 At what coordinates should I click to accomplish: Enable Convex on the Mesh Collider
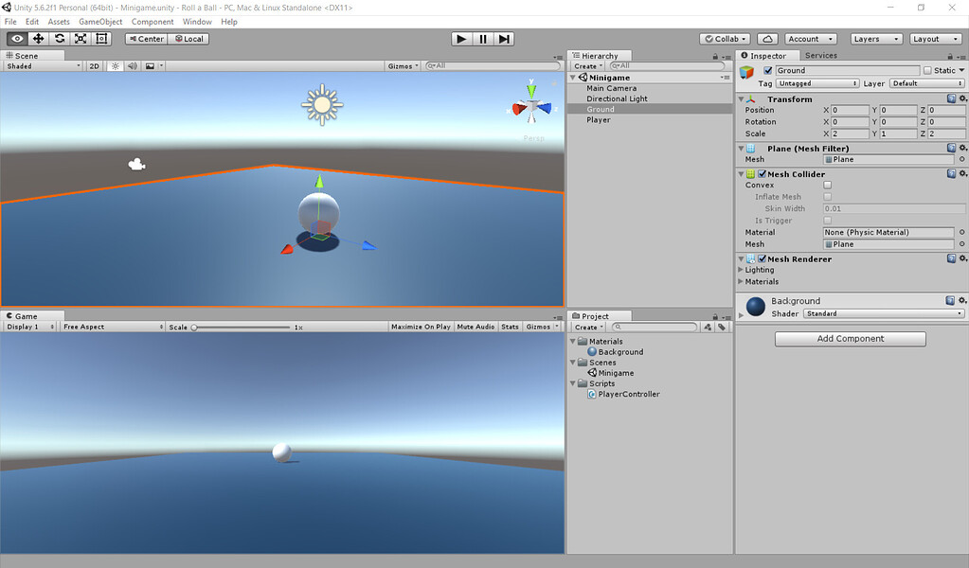[827, 185]
